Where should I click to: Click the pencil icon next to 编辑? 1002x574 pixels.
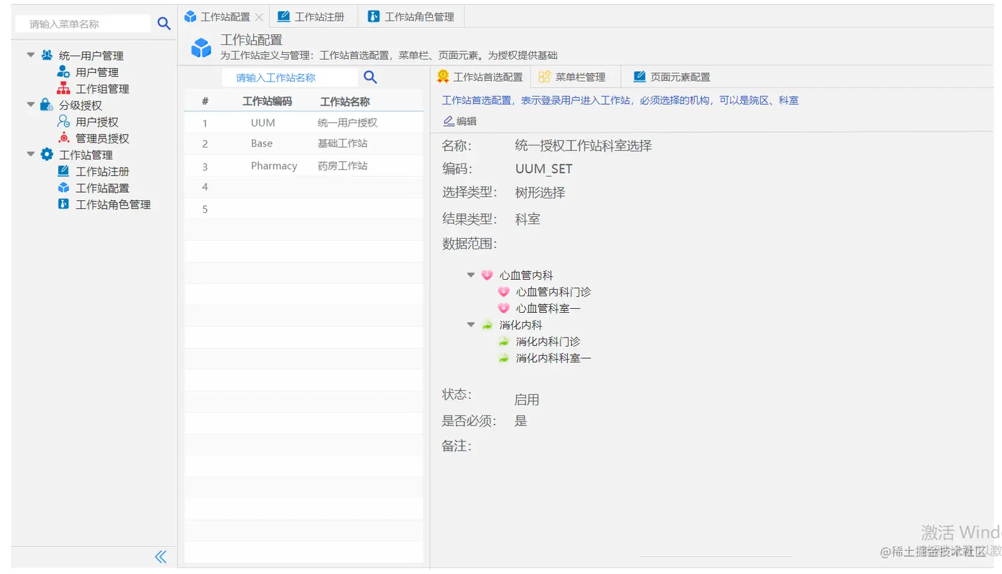(x=449, y=121)
